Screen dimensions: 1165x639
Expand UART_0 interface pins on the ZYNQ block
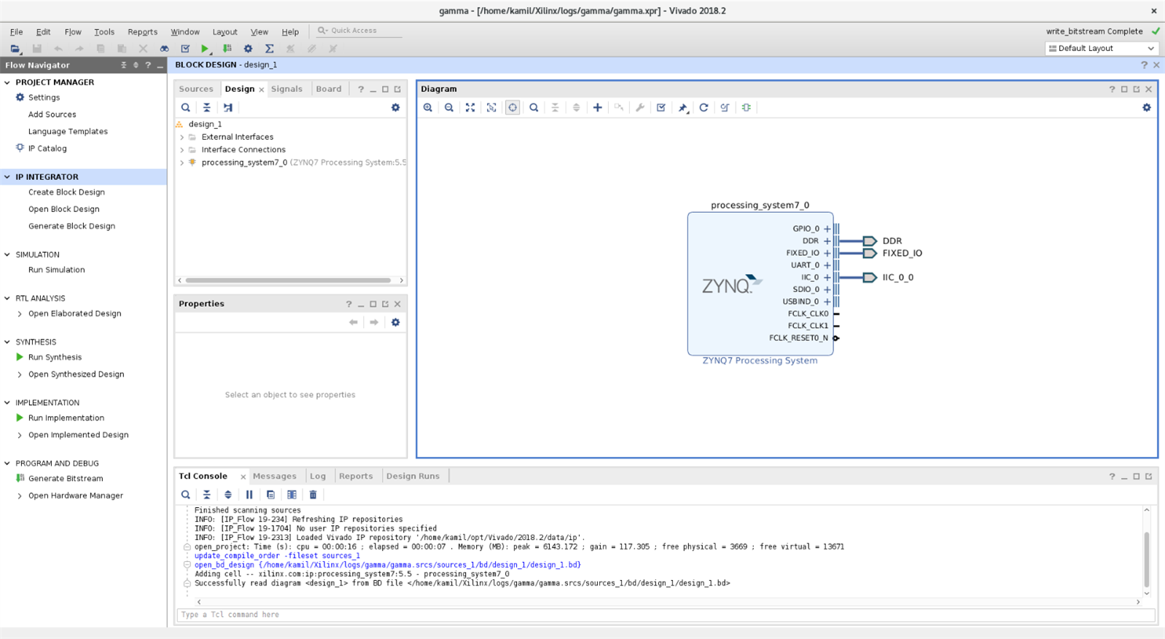pyautogui.click(x=827, y=265)
